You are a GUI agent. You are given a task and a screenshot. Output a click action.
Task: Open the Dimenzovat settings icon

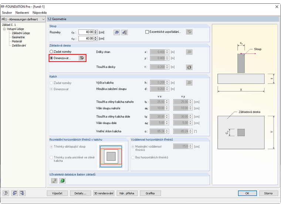tap(82, 58)
